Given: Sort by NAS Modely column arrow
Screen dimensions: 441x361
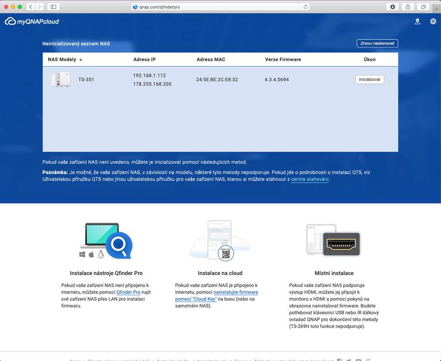Looking at the screenshot, I should [80, 60].
